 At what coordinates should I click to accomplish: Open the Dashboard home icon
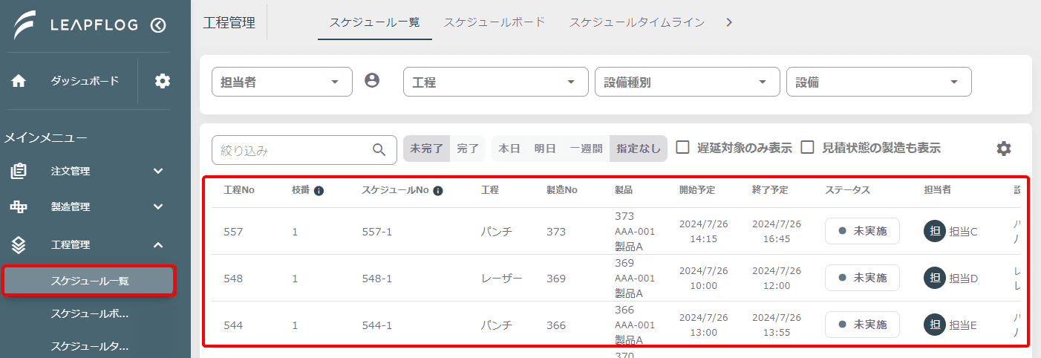19,81
